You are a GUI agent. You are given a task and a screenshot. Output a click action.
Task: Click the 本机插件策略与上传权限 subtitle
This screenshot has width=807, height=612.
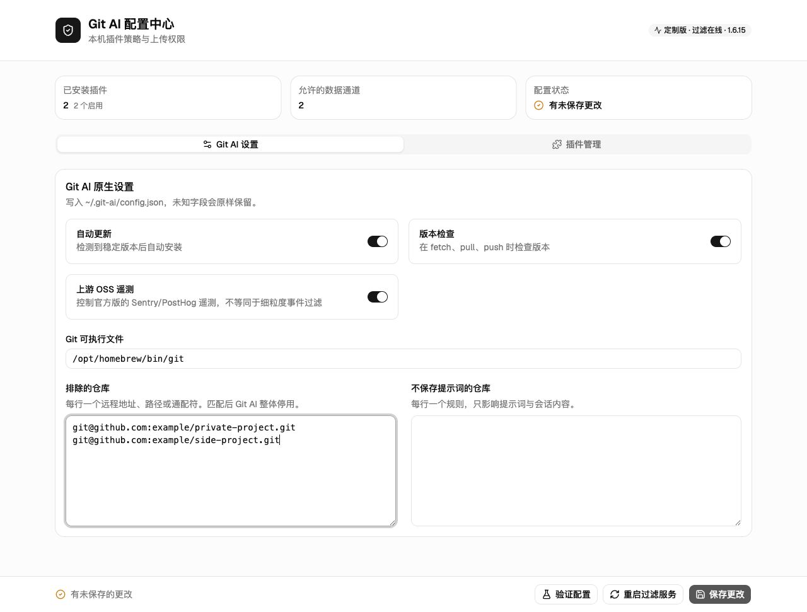click(137, 39)
